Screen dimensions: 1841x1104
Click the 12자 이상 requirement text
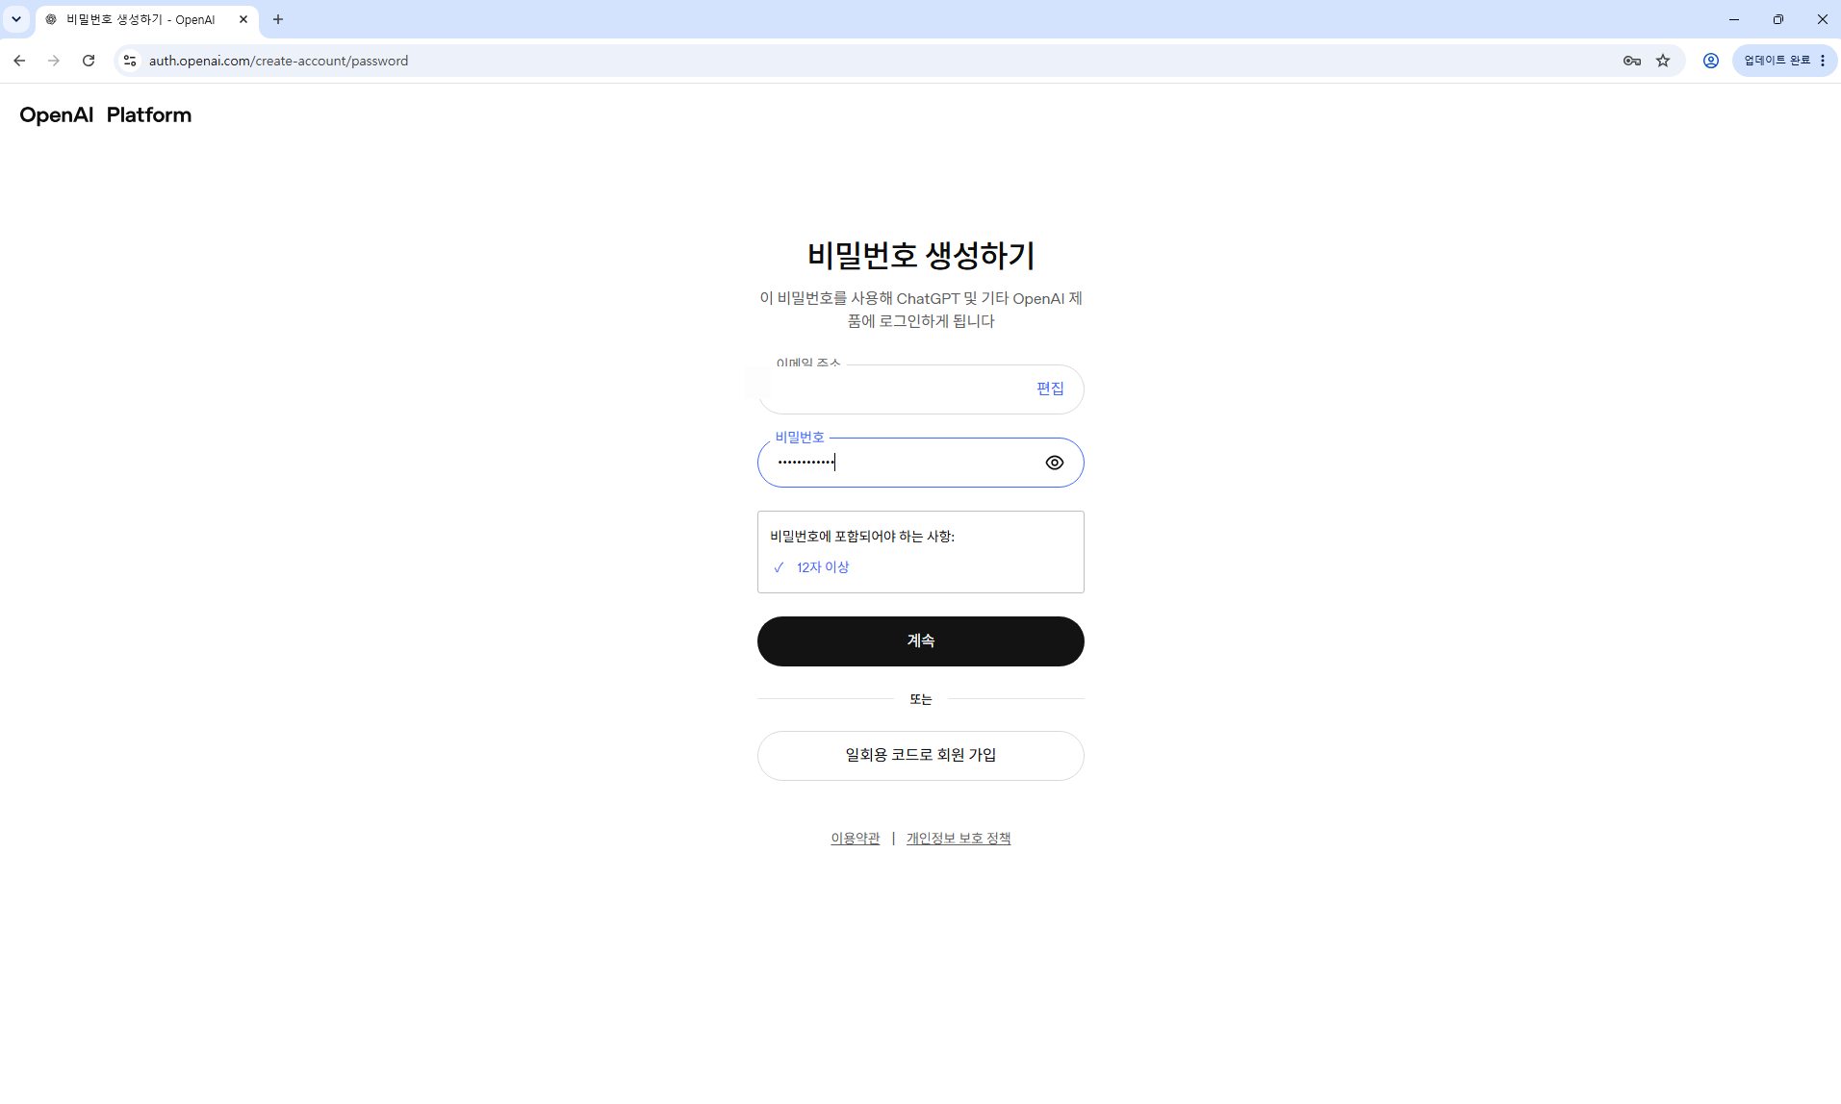pyautogui.click(x=823, y=567)
